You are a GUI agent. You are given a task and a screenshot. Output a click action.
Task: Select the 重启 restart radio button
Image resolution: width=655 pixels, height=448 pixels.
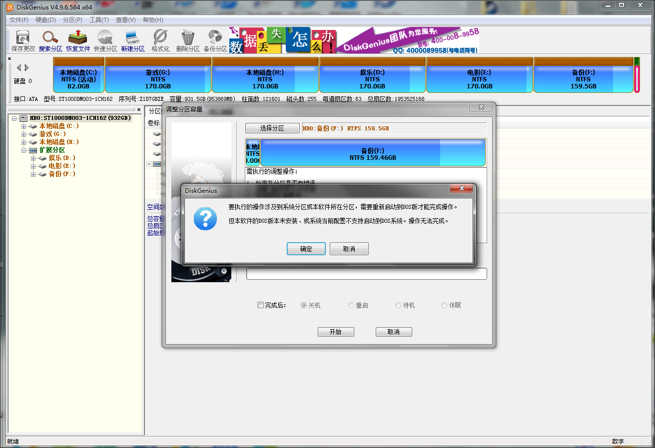tap(351, 305)
